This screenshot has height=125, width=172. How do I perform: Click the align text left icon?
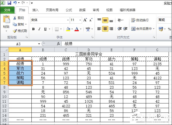pyautogui.click(x=99, y=29)
